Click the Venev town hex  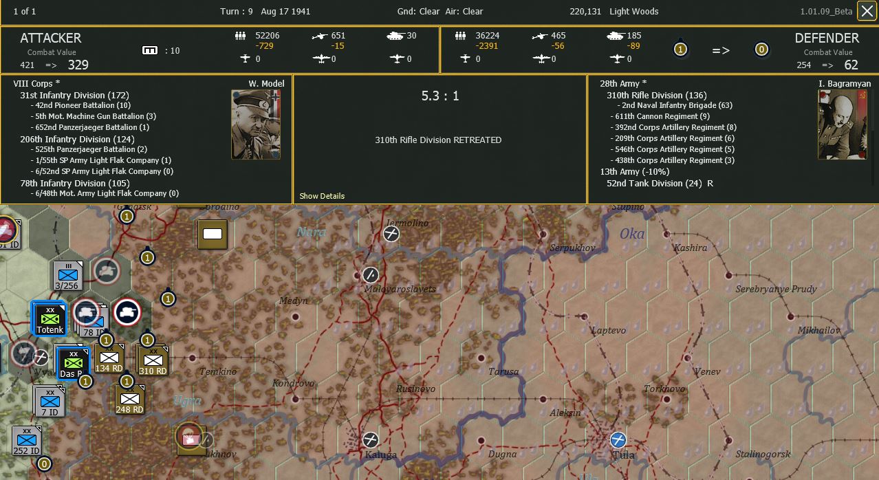pos(687,358)
